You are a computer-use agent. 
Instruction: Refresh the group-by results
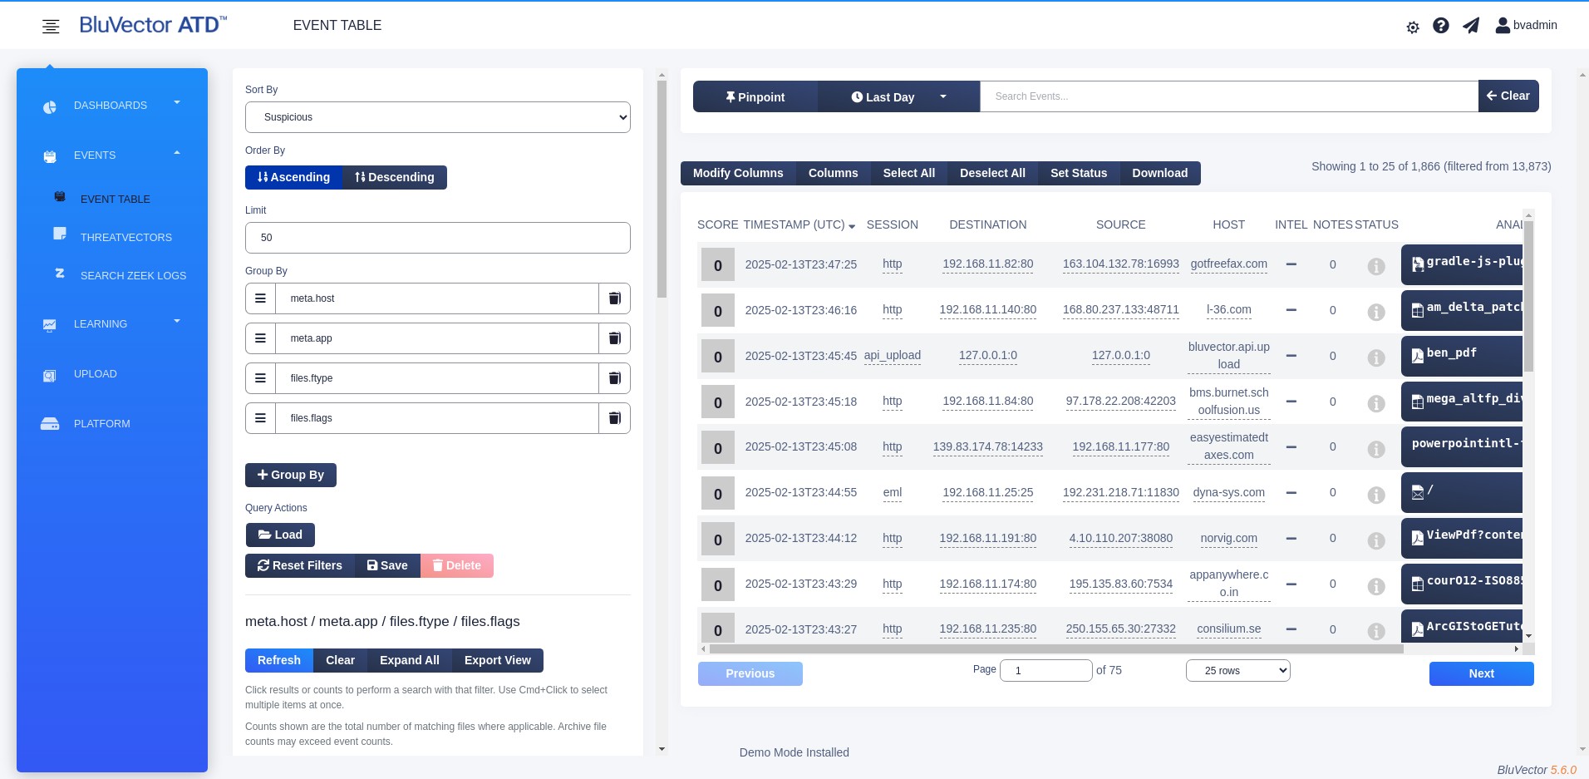(279, 660)
